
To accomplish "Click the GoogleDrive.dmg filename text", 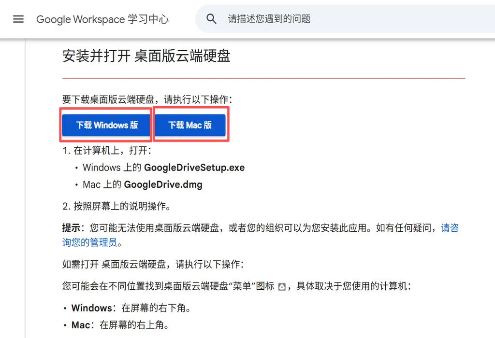I will tap(163, 184).
